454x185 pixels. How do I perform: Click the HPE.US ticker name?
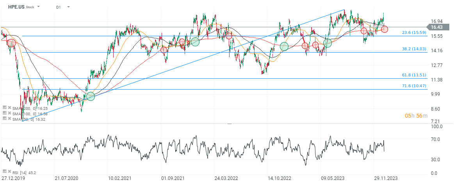[16, 6]
